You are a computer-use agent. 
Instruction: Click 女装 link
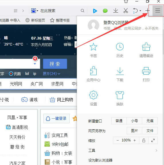pyautogui.click(x=68, y=153)
